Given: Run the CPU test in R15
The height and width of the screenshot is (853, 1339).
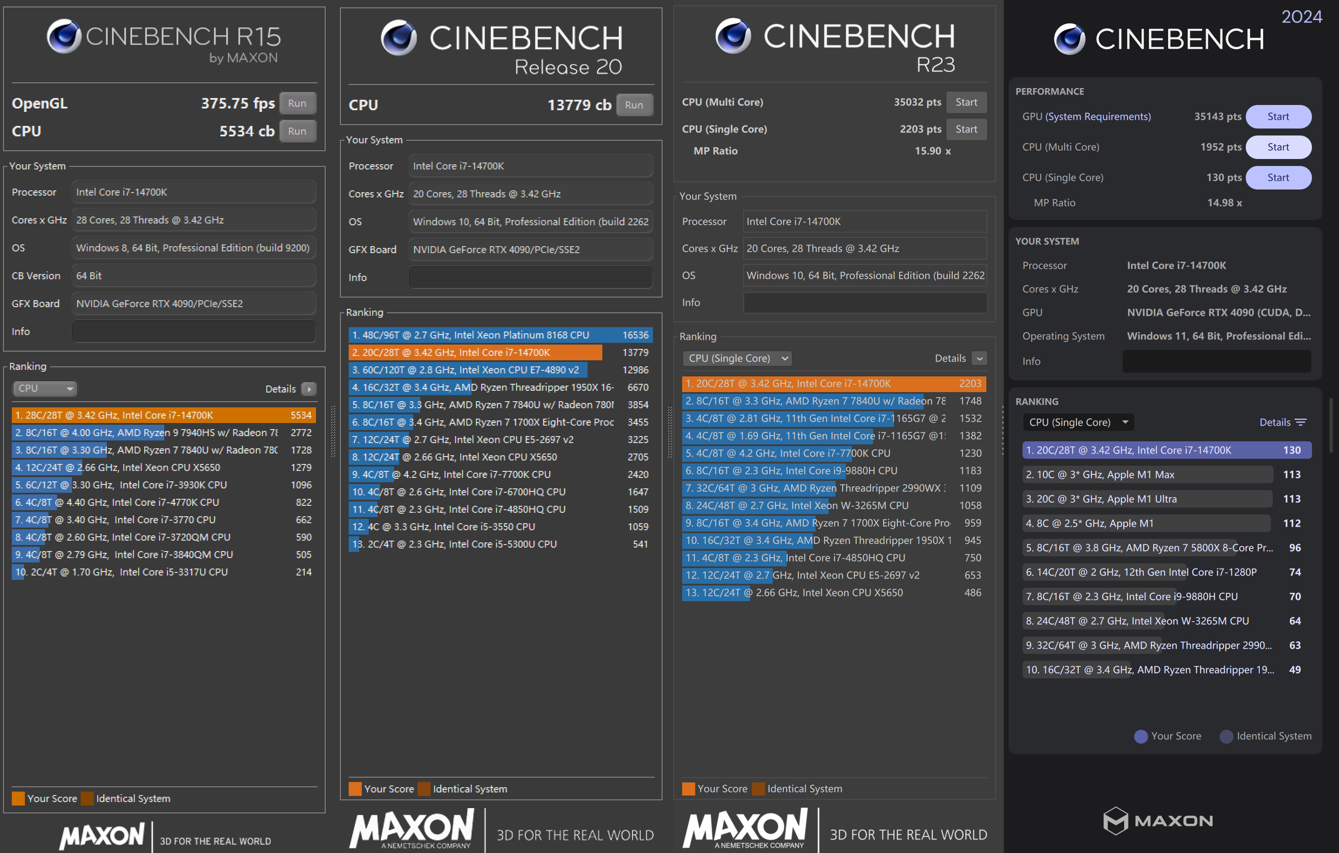Looking at the screenshot, I should point(298,131).
